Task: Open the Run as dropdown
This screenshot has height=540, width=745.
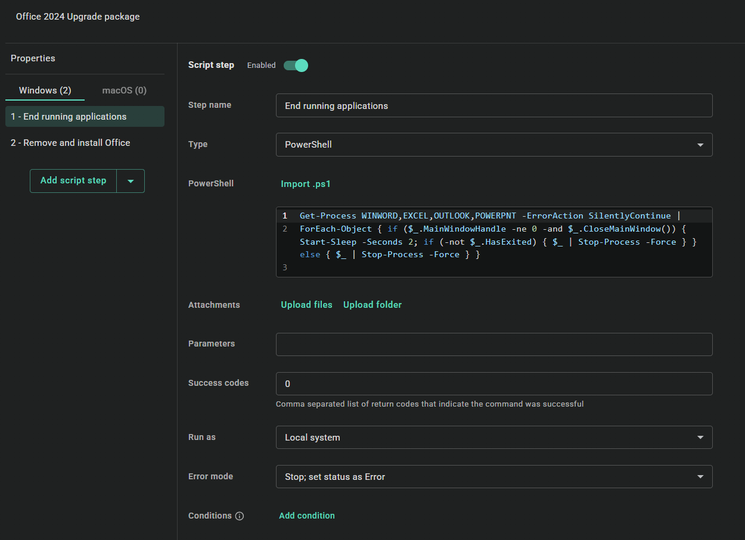Action: (493, 437)
